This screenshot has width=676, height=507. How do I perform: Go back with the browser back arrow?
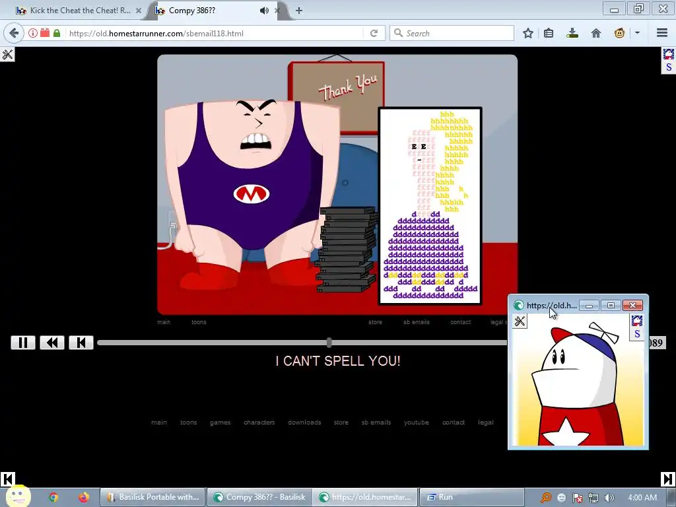(x=14, y=33)
